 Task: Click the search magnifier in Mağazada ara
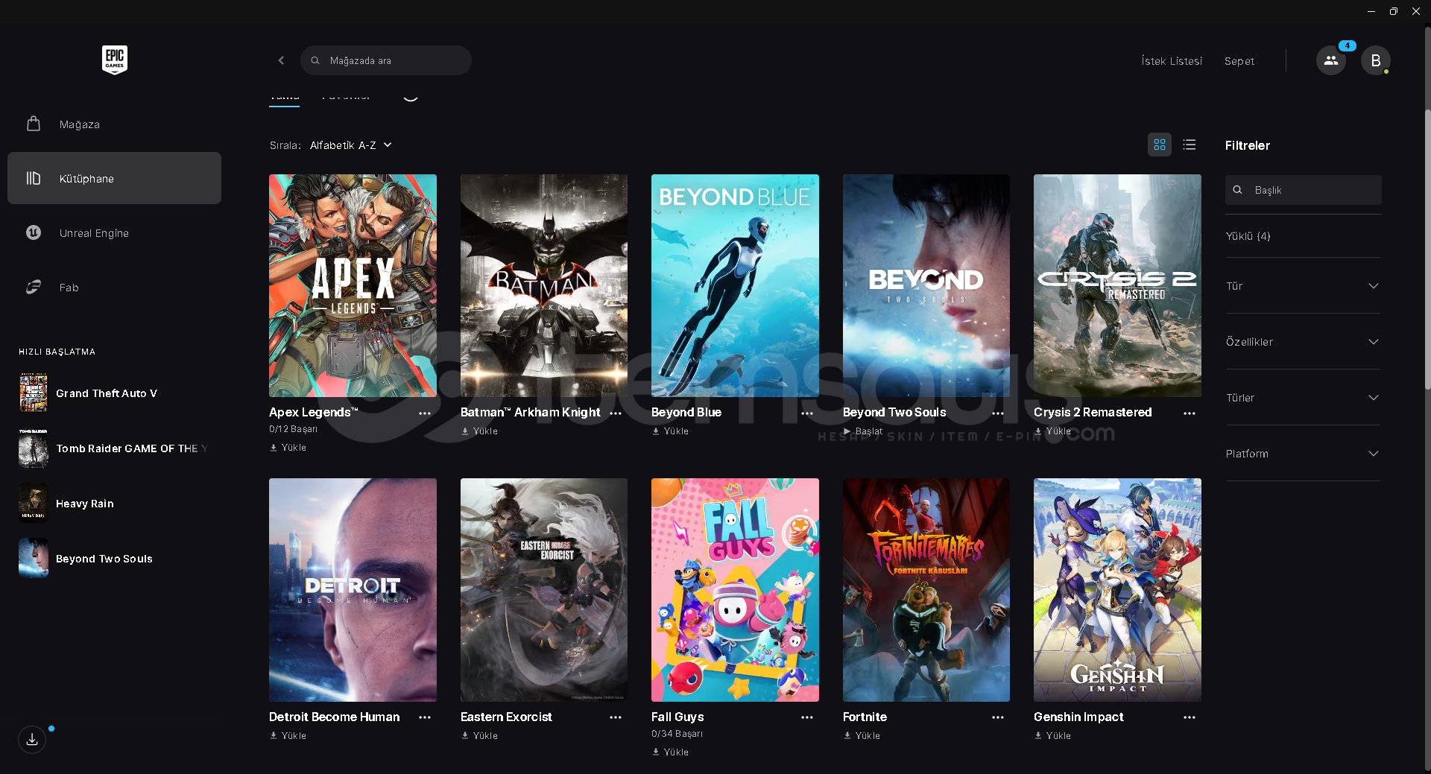[x=315, y=60]
